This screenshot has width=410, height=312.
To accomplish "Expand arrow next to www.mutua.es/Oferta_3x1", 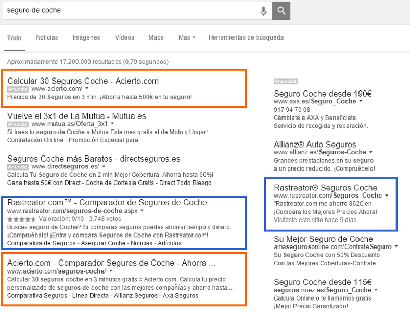I will [x=112, y=124].
